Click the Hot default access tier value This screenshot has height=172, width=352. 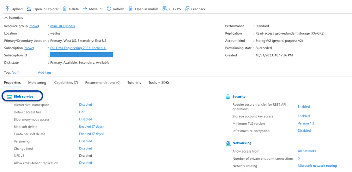pos(82,112)
